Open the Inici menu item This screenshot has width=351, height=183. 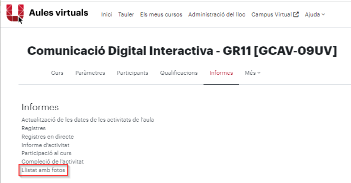click(106, 14)
